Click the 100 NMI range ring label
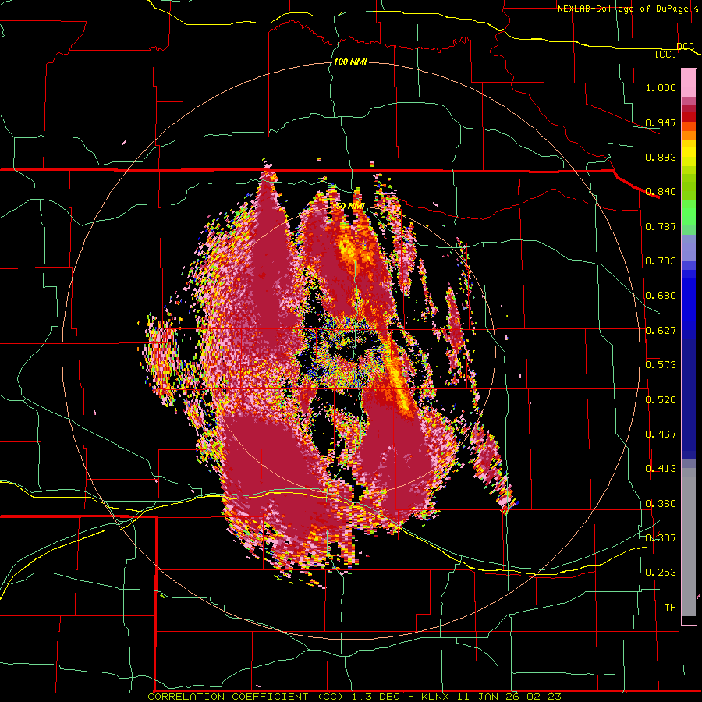Viewport: 702px width, 702px height. point(350,62)
